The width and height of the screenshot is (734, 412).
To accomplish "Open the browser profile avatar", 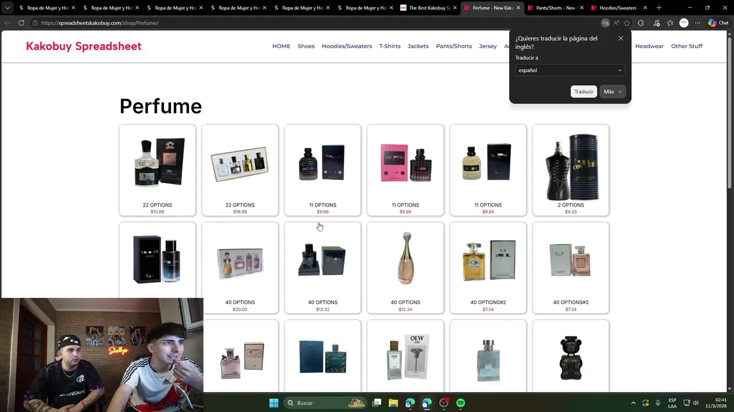I will pyautogui.click(x=684, y=23).
